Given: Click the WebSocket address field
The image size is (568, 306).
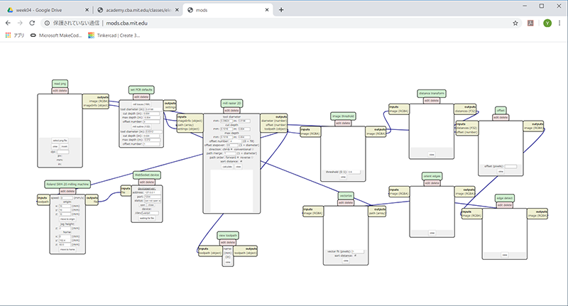Looking at the screenshot, I should pyautogui.click(x=153, y=192).
